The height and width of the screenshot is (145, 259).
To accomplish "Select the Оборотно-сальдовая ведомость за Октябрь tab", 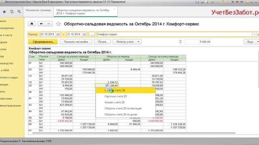I will click(85, 12).
